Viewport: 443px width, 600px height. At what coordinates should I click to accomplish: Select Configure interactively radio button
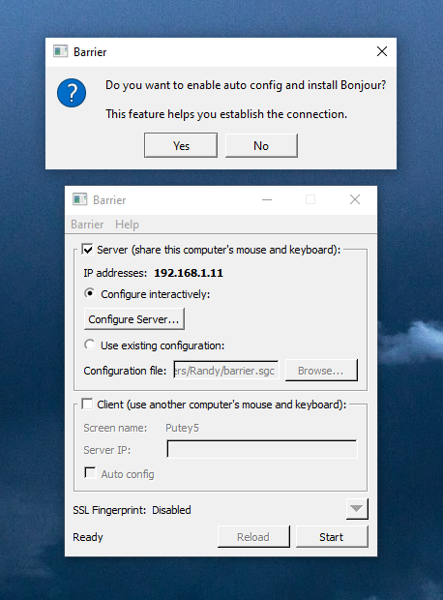[90, 293]
